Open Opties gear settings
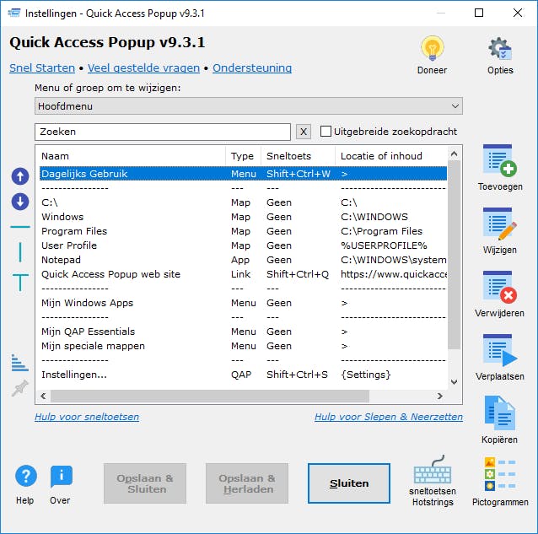This screenshot has width=538, height=534. (x=500, y=49)
